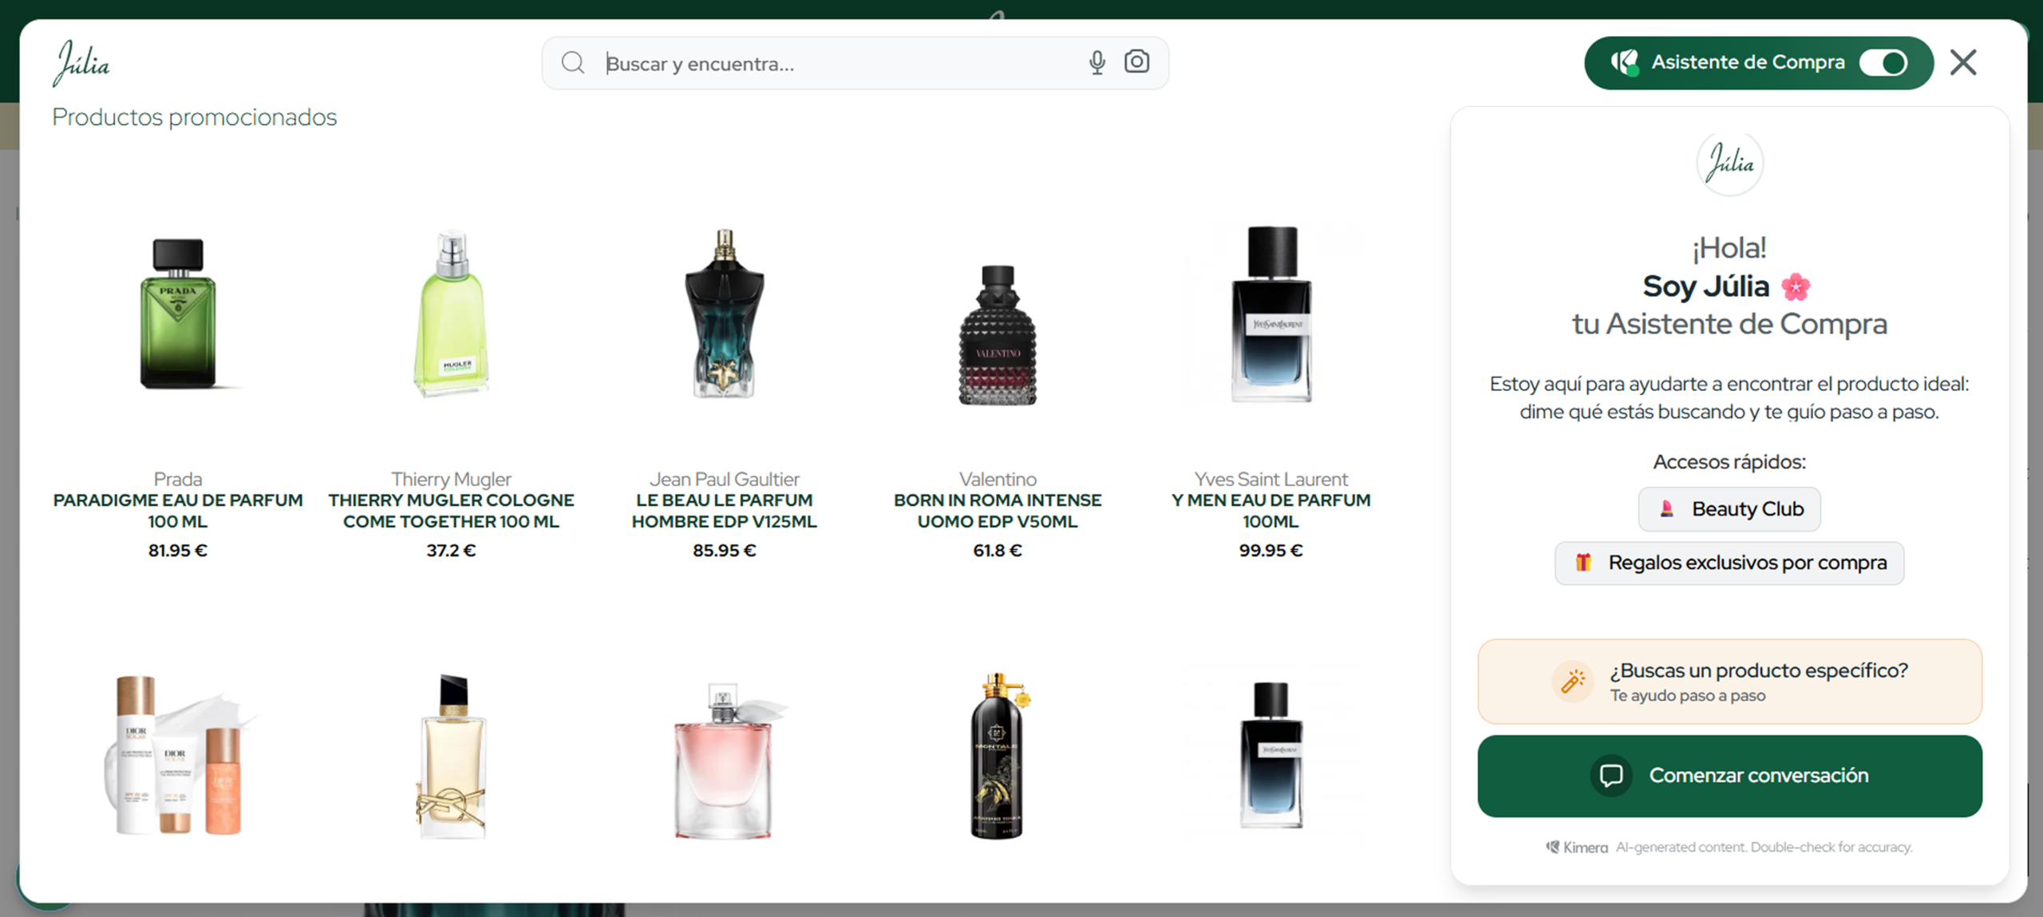This screenshot has height=917, width=2043.
Task: Click the 'Prada' brand name
Action: 178,479
